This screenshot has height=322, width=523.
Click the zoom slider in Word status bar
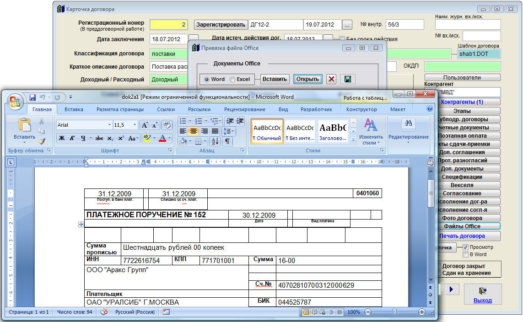click(x=394, y=312)
